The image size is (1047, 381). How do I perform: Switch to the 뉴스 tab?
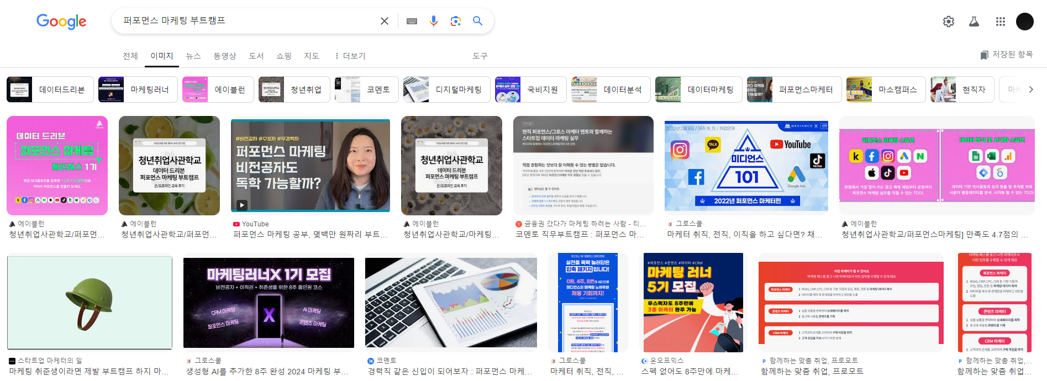[193, 56]
